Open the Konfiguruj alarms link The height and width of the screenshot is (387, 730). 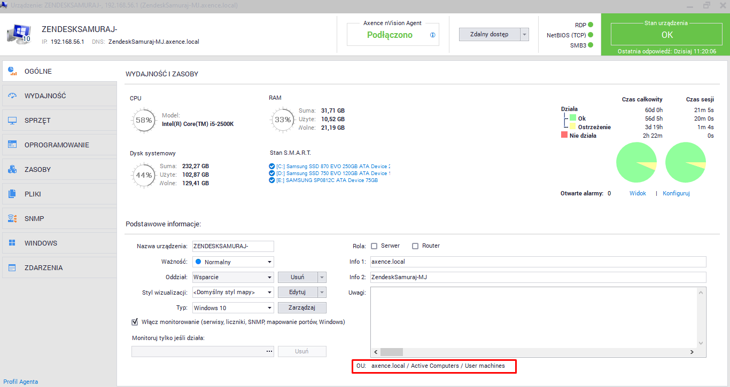(676, 193)
